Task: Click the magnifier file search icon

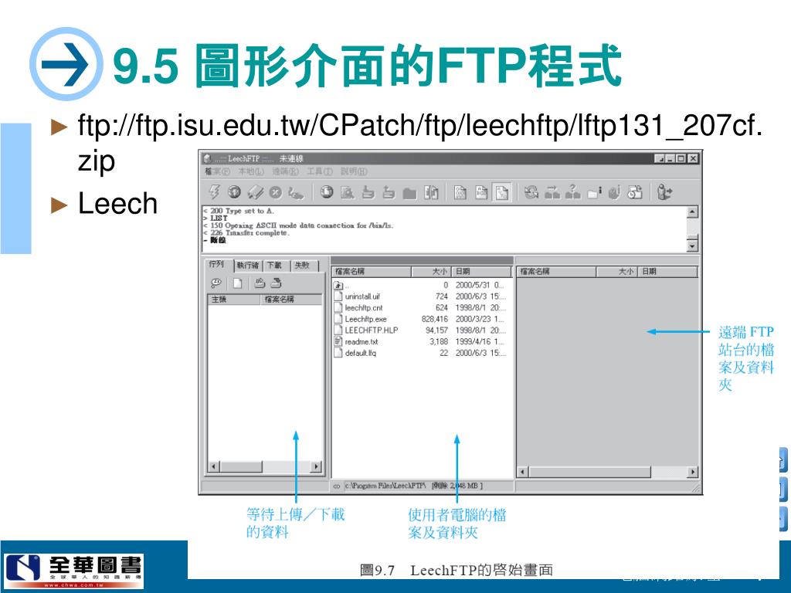Action: click(347, 192)
